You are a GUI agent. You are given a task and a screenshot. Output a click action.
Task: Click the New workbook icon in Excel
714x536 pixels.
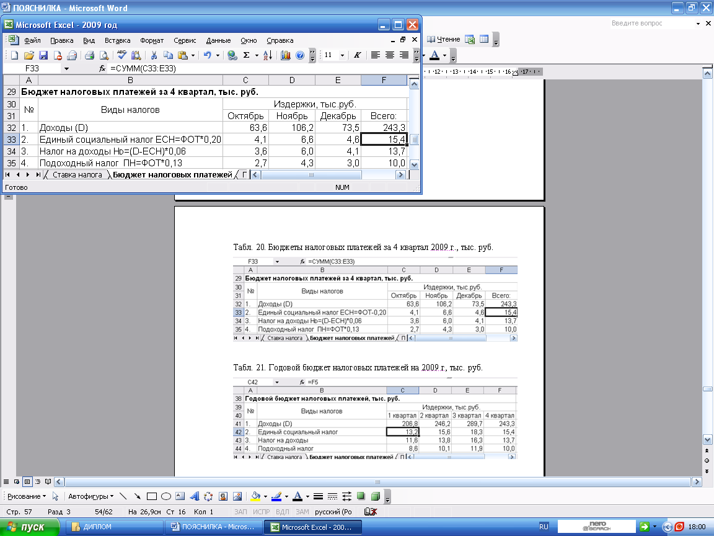point(15,55)
